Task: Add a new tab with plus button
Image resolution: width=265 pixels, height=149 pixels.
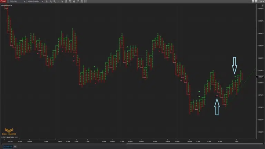Action: point(15,147)
